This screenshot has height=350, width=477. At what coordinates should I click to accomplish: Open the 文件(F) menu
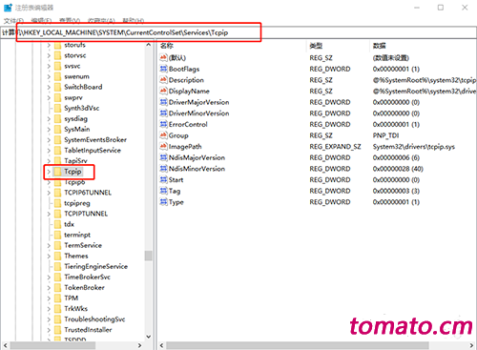click(x=13, y=21)
